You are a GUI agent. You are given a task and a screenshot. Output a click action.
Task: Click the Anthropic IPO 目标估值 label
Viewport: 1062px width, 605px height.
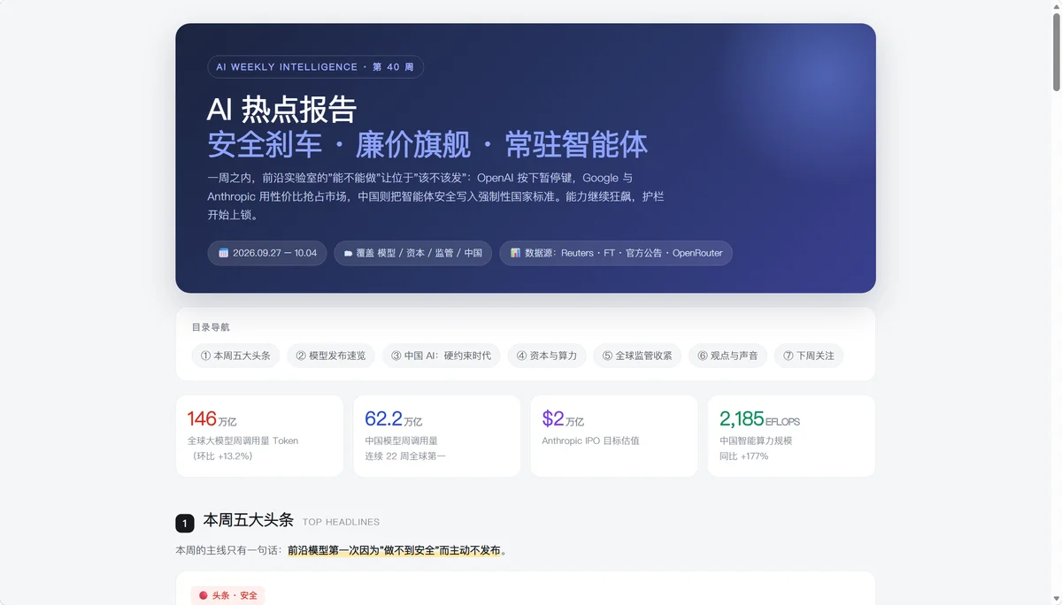(x=590, y=440)
